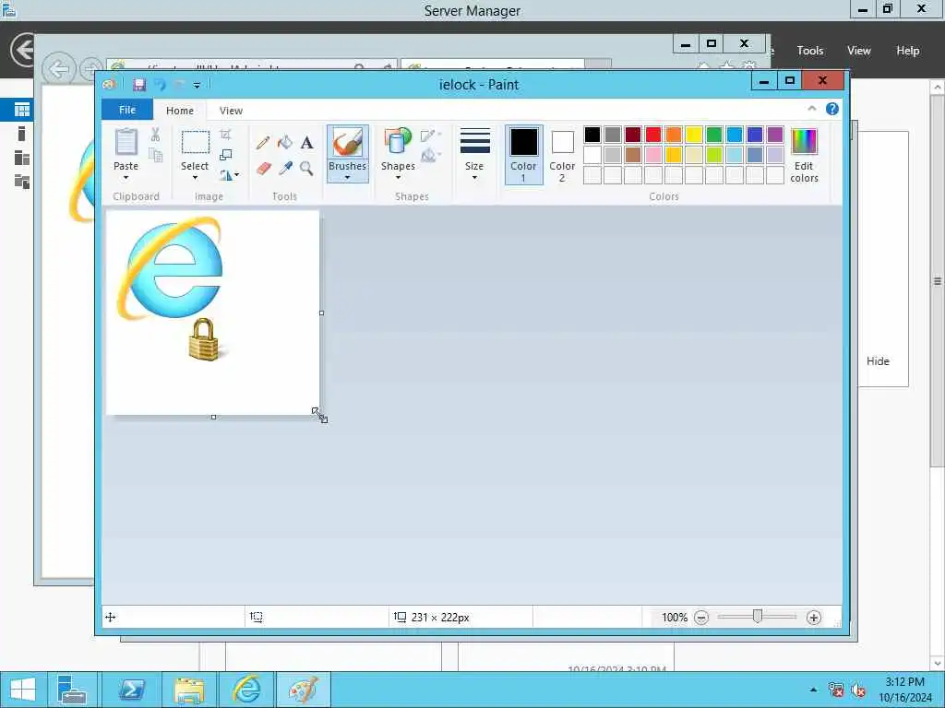The height and width of the screenshot is (708, 945).
Task: Expand the Shapes dropdown arrow
Action: [398, 178]
